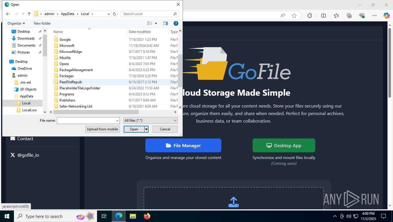Select OneDrive in navigation pane
The height and width of the screenshot is (222, 393).
pos(25,69)
